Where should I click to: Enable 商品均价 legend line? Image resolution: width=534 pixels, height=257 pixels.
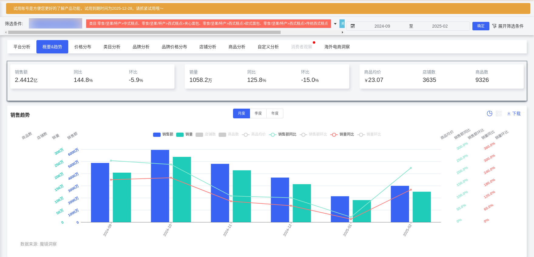point(254,134)
